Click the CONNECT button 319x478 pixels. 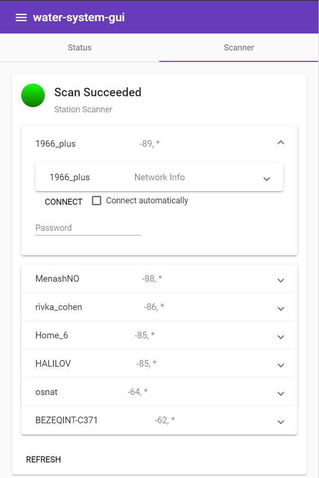64,201
